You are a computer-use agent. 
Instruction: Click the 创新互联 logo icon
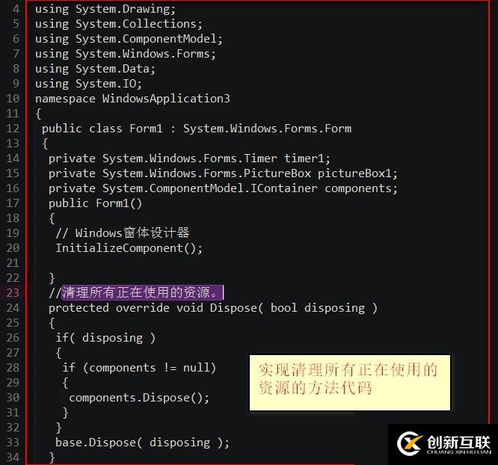[410, 443]
